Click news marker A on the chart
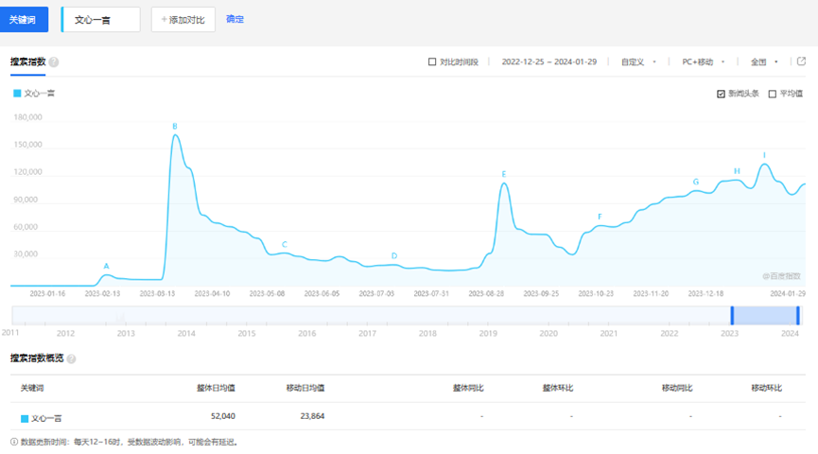This screenshot has width=818, height=454. 106,266
